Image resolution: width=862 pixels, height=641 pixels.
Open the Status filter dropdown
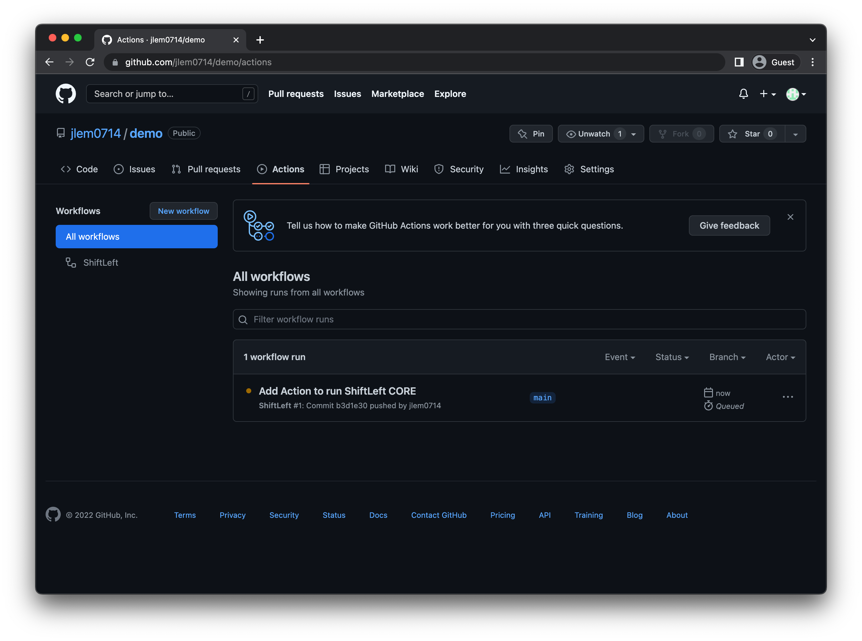pyautogui.click(x=672, y=357)
